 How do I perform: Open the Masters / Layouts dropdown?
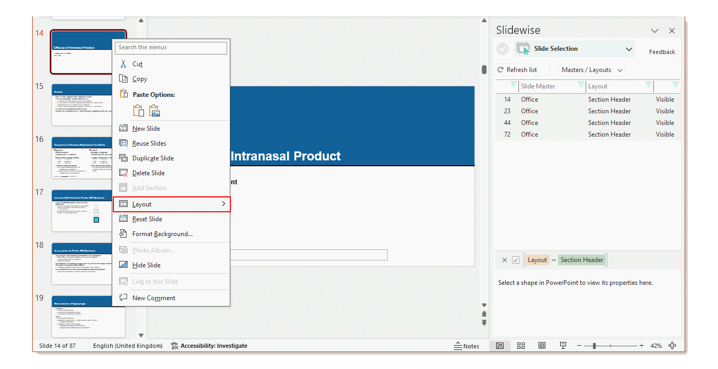(591, 69)
